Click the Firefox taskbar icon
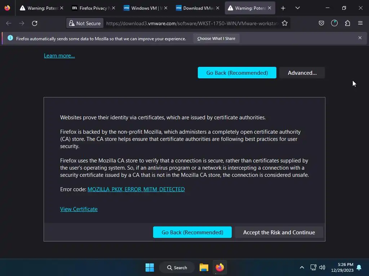The width and height of the screenshot is (369, 276). 220,267
